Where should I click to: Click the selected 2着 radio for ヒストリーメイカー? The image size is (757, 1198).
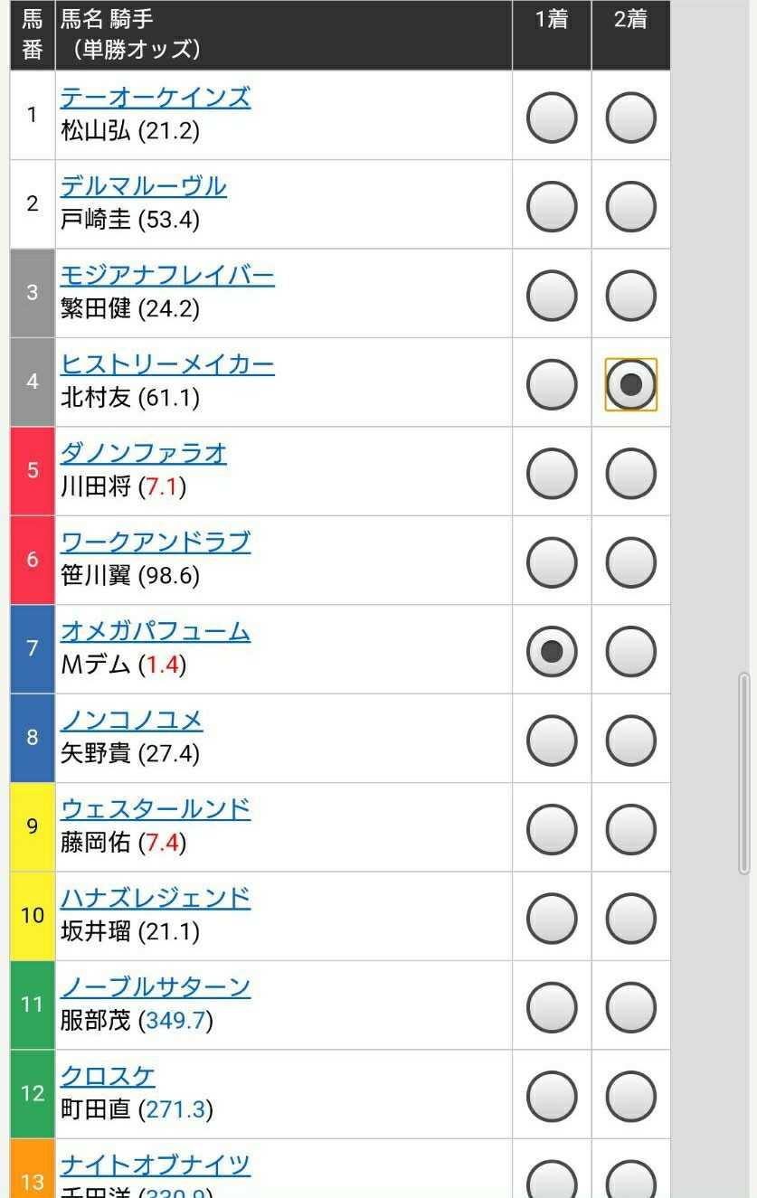click(630, 384)
